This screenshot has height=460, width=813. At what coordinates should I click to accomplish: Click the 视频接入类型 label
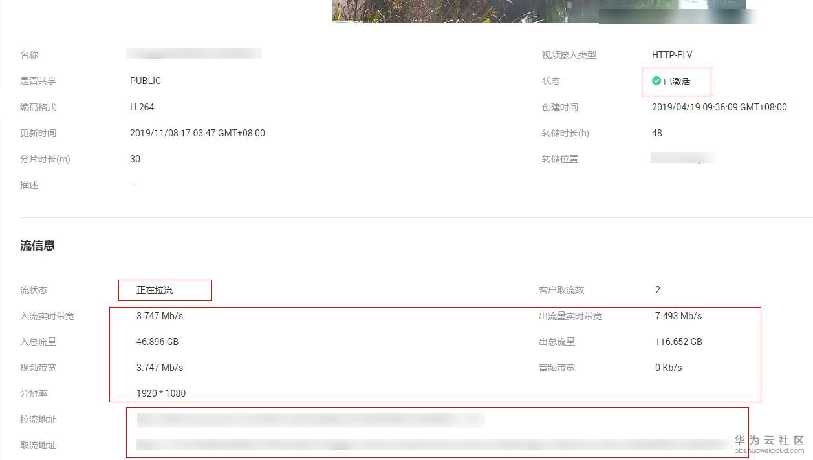[569, 55]
